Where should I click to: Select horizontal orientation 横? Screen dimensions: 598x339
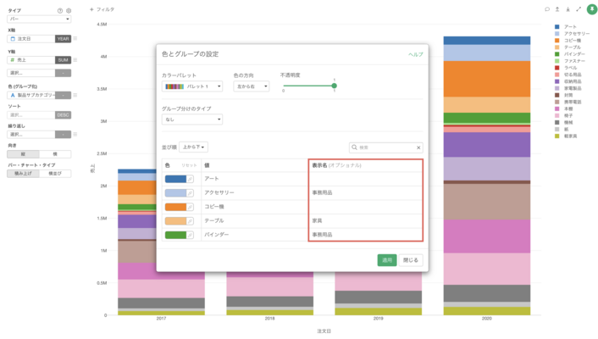coord(55,154)
